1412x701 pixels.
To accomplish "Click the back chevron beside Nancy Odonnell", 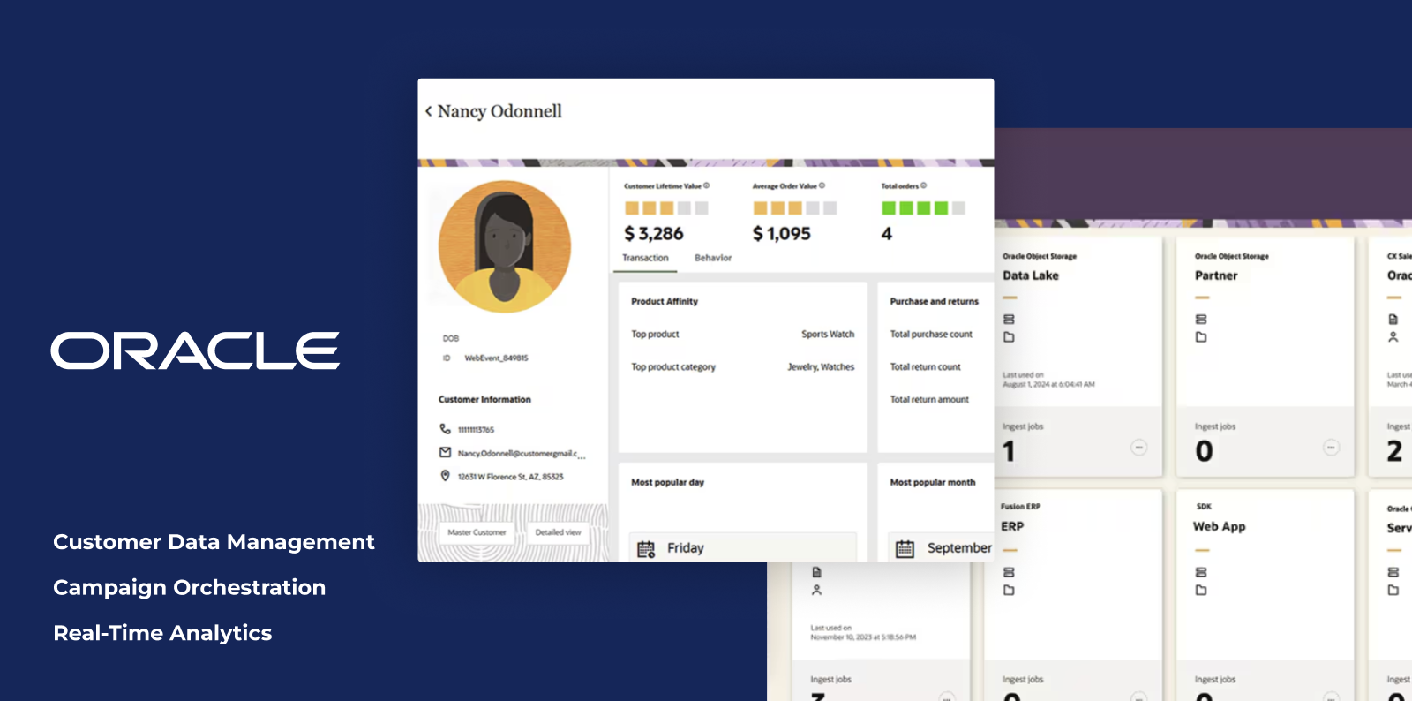I will click(x=429, y=111).
